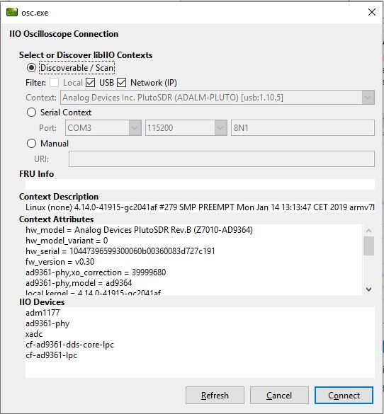Viewport: 384px width, 414px height.
Task: Click down arrow of Context Attributes scrollbar
Action: coord(368,289)
